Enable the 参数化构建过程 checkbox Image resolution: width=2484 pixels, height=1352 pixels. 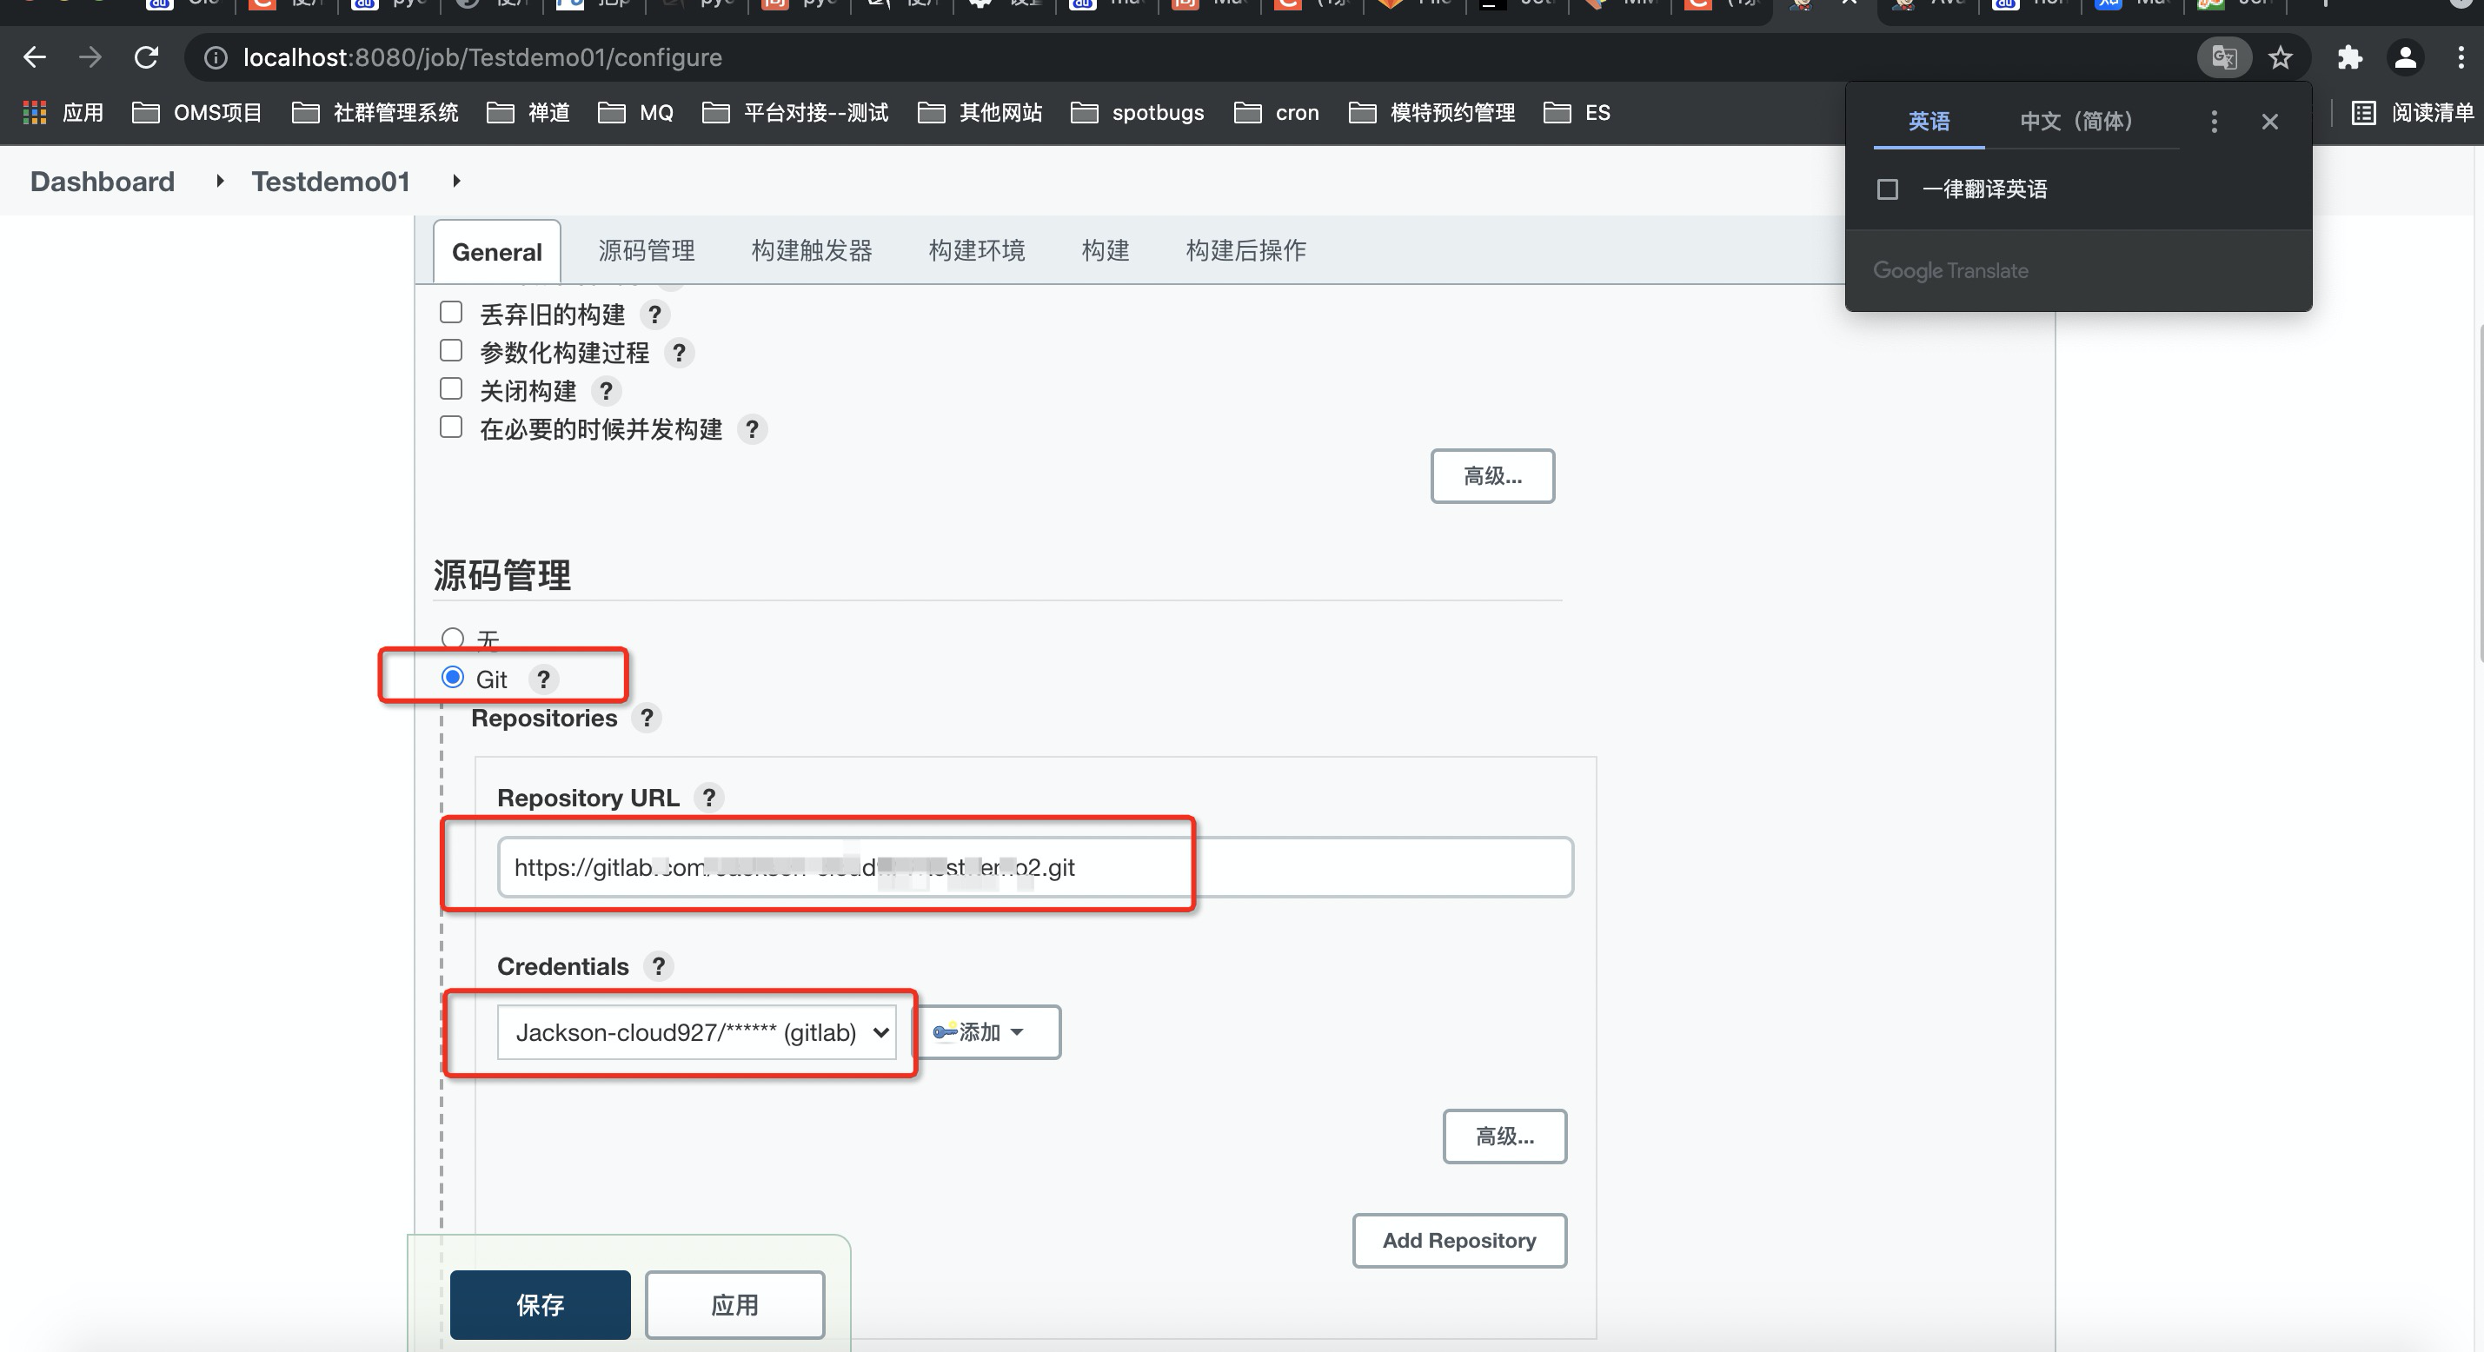[x=451, y=351]
